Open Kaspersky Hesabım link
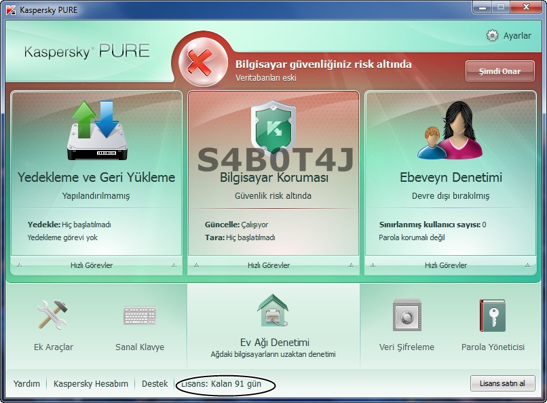 pos(91,384)
